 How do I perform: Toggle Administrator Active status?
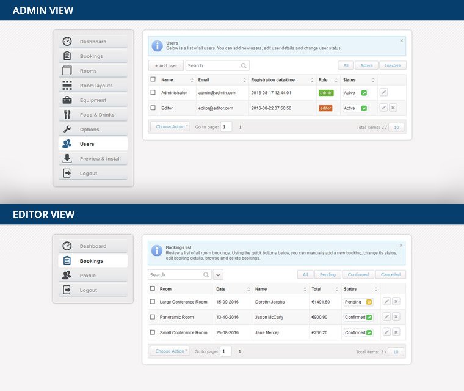355,93
